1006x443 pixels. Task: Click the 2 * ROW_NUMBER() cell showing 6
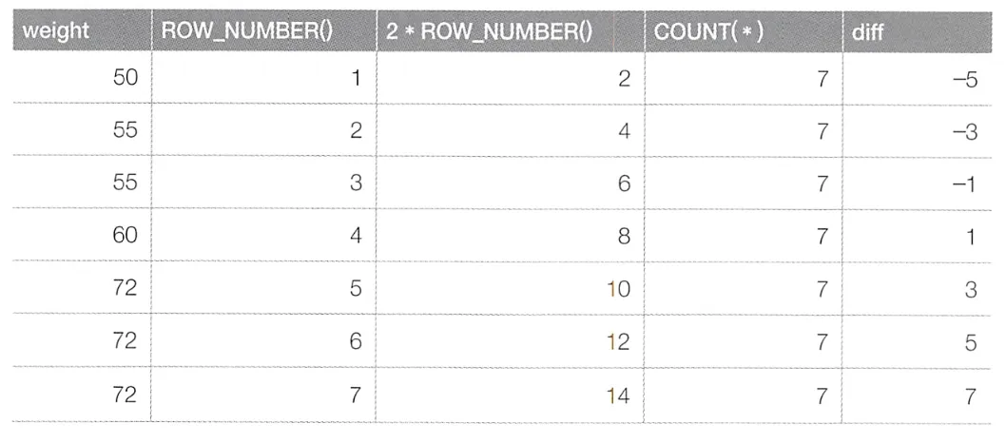pos(511,183)
